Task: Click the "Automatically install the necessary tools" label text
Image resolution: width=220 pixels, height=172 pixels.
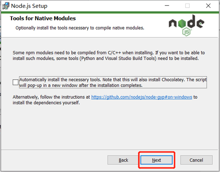Action: (x=113, y=82)
